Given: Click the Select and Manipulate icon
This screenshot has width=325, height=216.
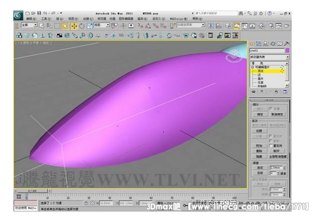Looking at the screenshot, I should click(x=124, y=26).
